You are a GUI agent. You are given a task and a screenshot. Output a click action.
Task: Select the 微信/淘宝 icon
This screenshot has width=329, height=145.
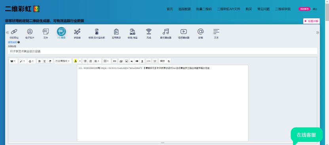point(132,32)
